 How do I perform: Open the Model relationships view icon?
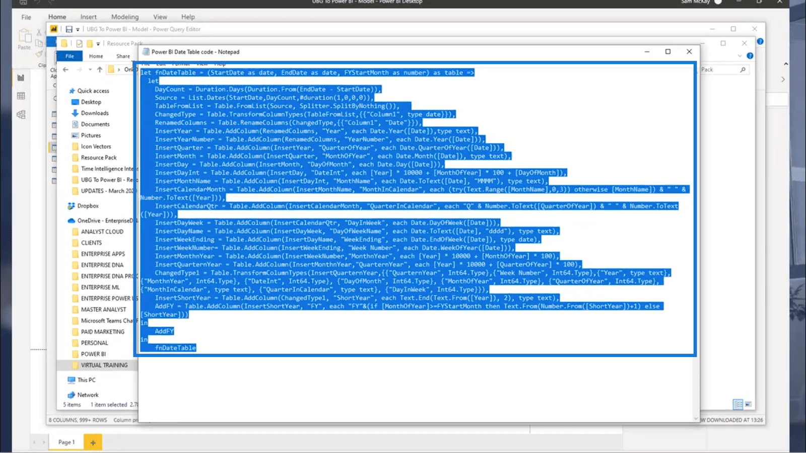21,115
